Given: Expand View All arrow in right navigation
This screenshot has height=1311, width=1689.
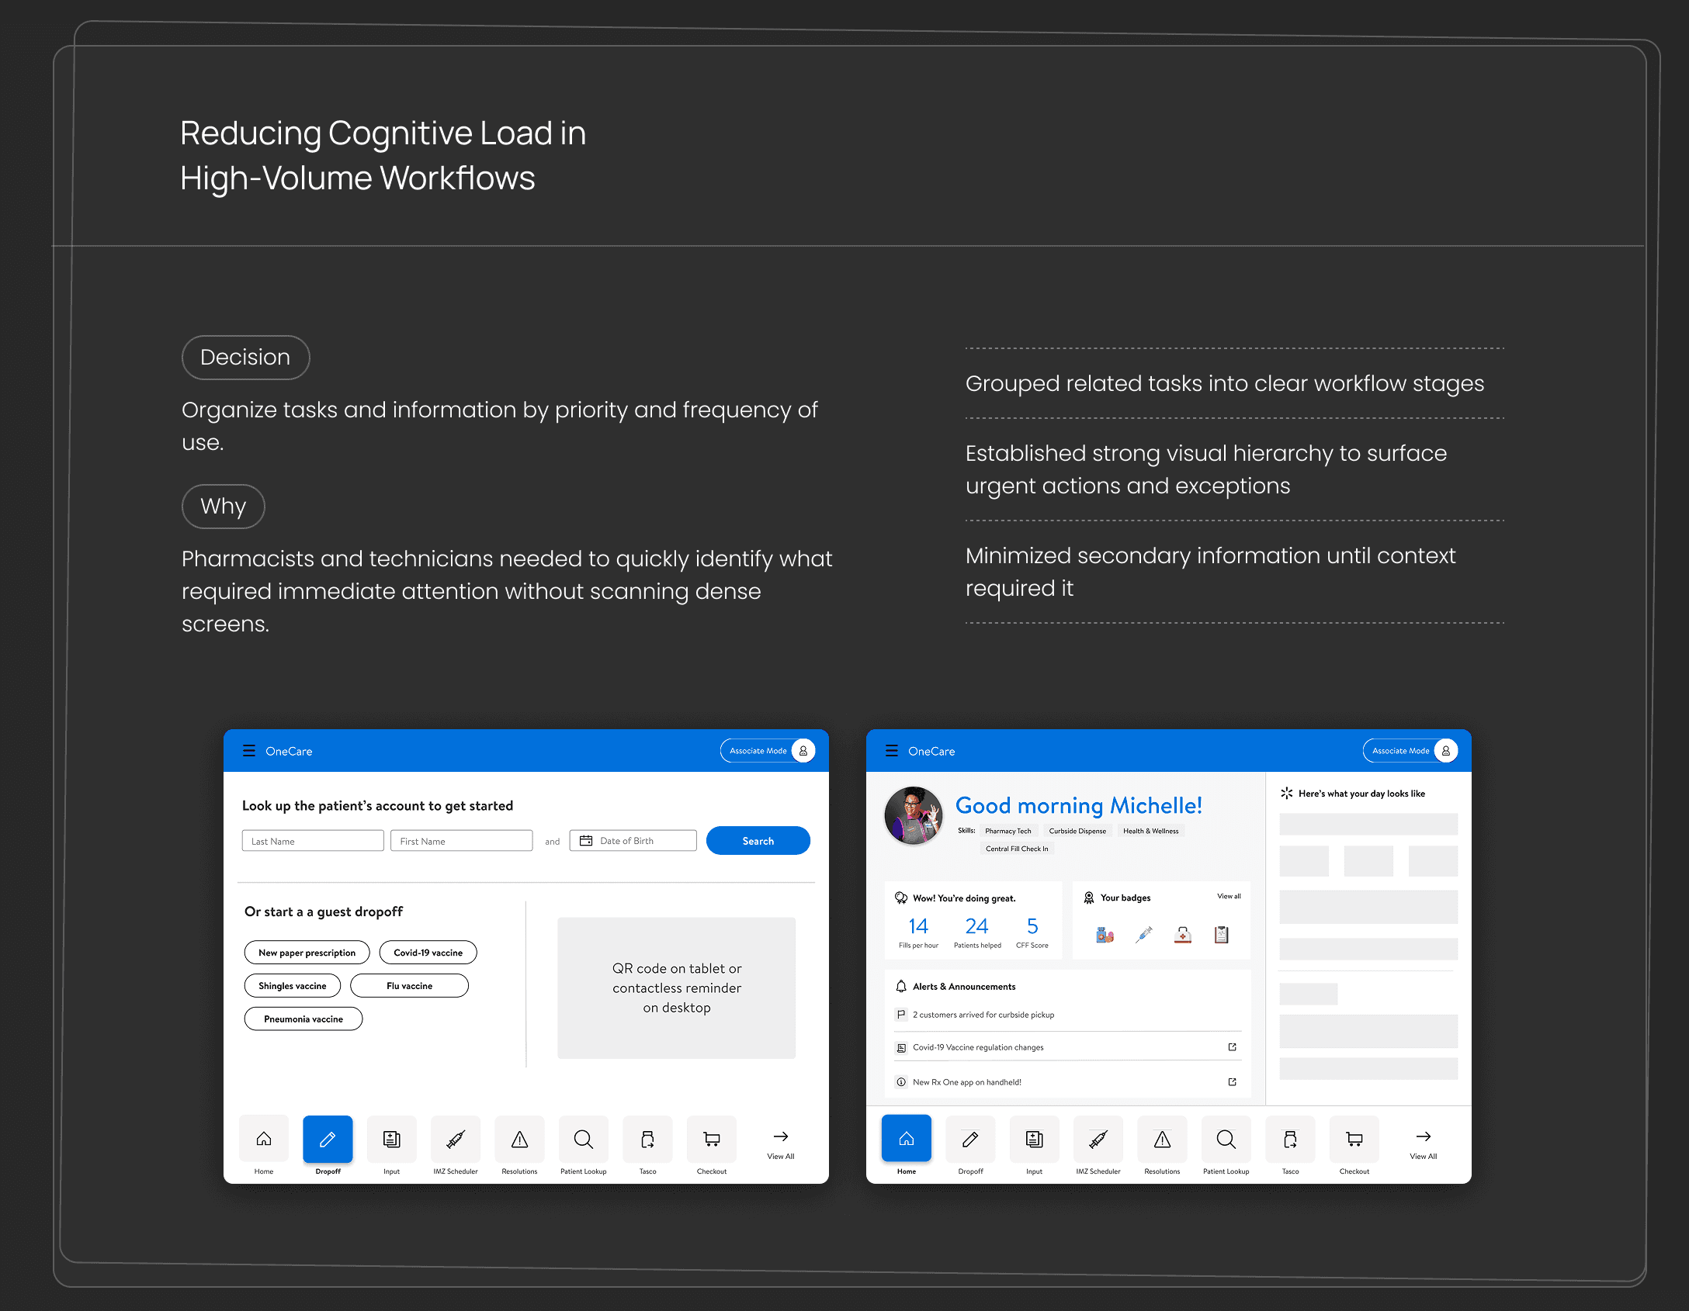Looking at the screenshot, I should tap(1424, 1137).
